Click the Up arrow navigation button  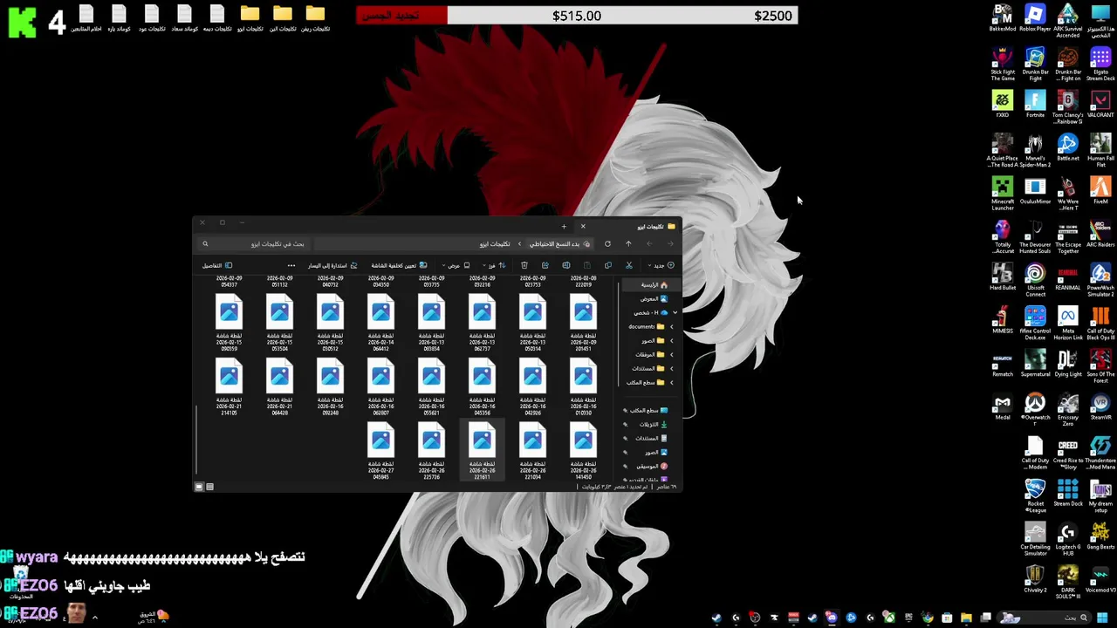point(628,244)
